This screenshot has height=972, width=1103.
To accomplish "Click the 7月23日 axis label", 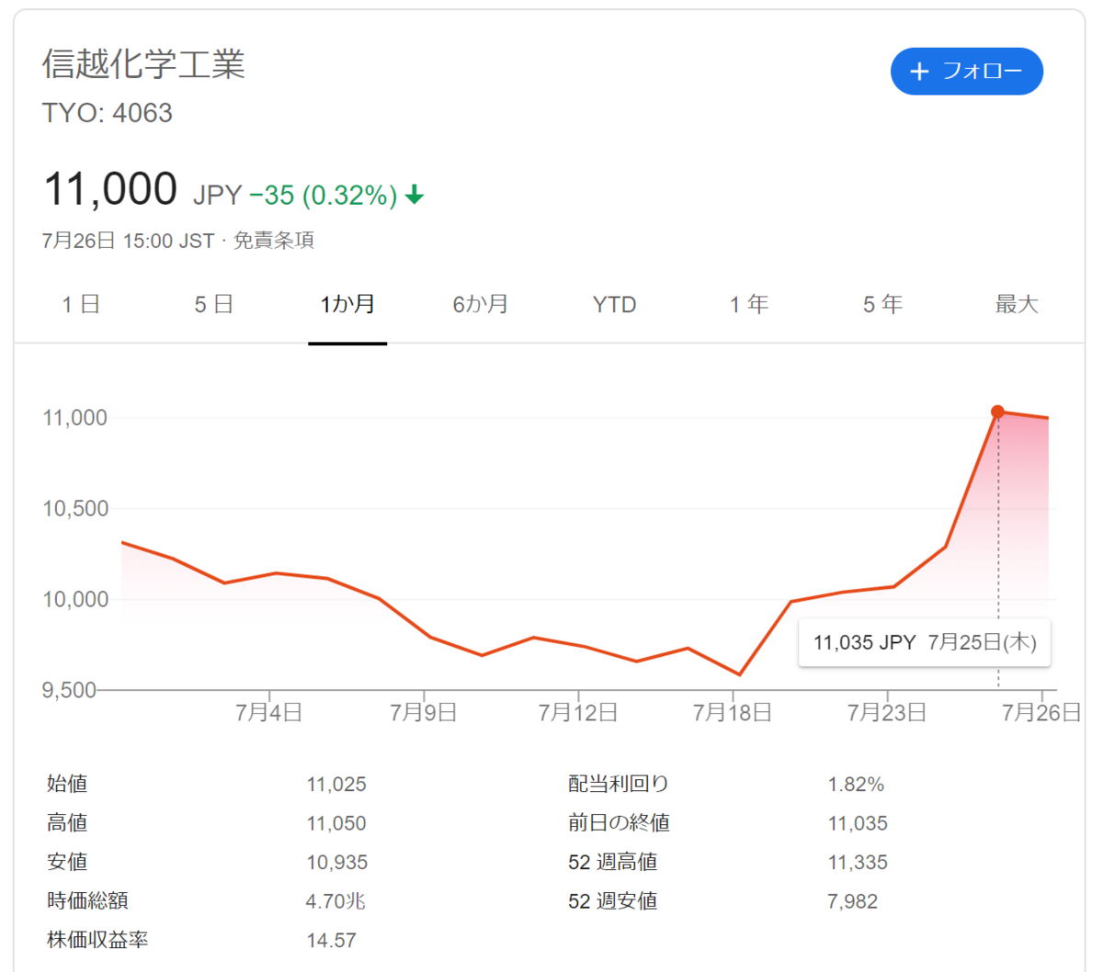I will pos(886,713).
